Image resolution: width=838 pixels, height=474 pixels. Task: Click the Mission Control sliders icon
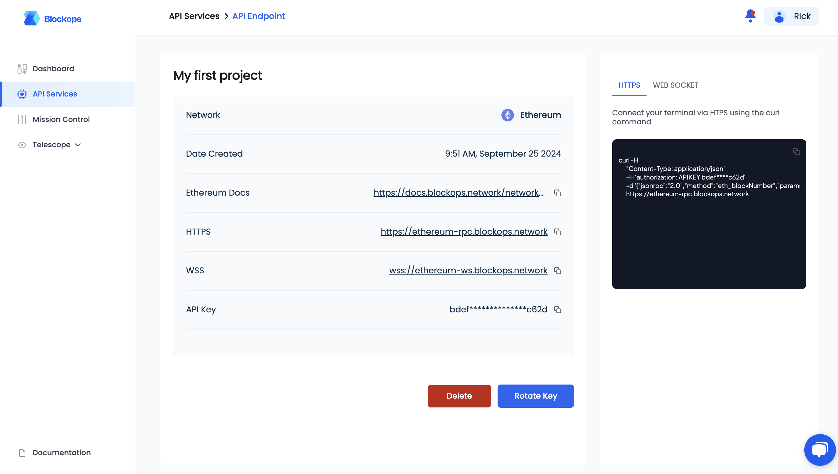click(22, 119)
